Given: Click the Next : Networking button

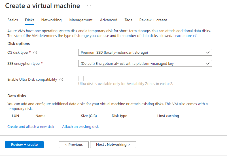Looking at the screenshot, I should [113, 145].
